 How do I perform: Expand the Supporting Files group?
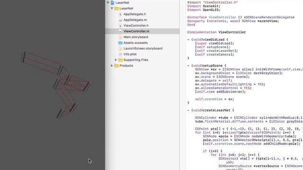(x=116, y=60)
